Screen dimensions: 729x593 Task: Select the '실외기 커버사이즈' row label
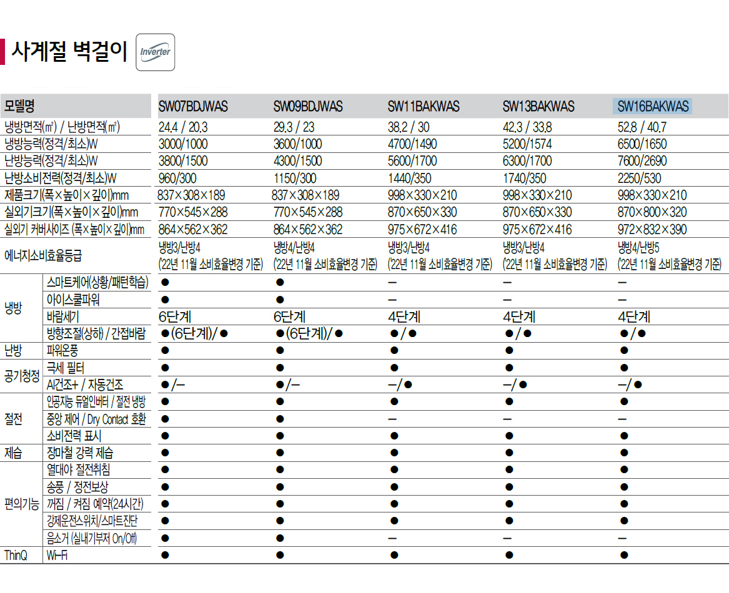(x=74, y=230)
